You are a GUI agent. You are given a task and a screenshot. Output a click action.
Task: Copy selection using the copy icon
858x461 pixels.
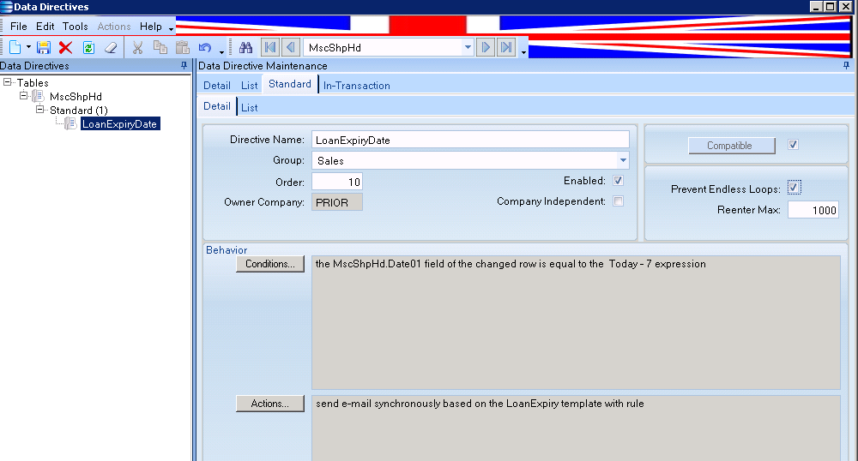click(x=160, y=47)
